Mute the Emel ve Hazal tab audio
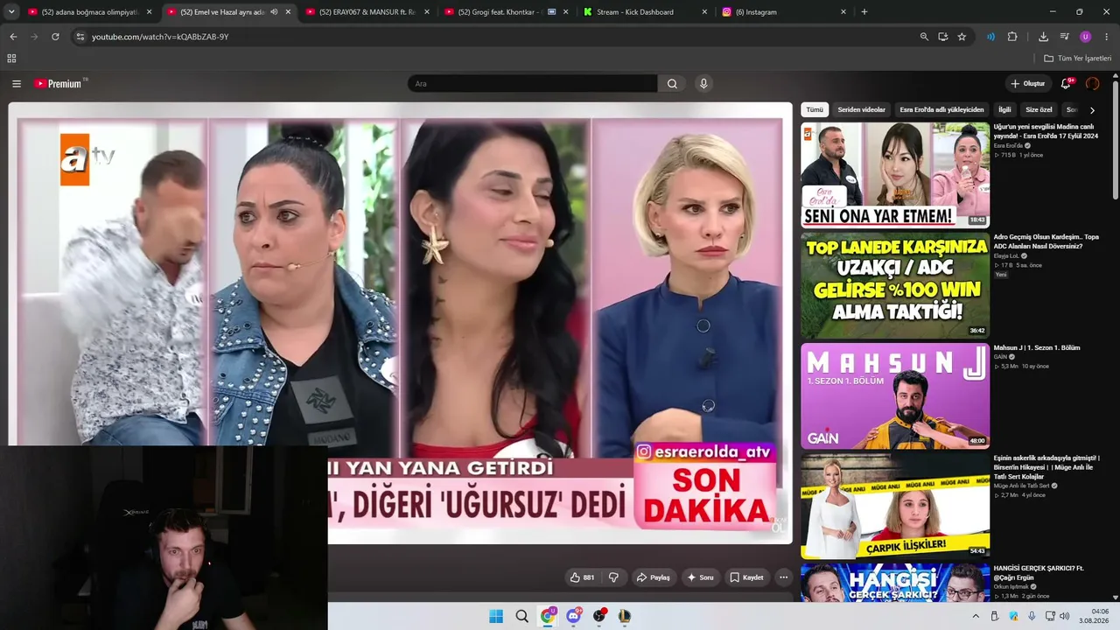Viewport: 1120px width, 630px height. (x=274, y=12)
